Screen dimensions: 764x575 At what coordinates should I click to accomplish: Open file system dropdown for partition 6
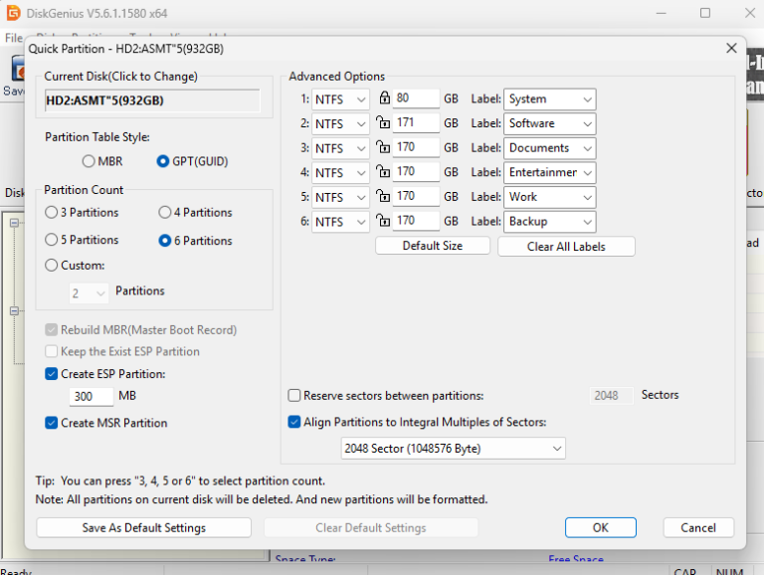[x=340, y=222]
